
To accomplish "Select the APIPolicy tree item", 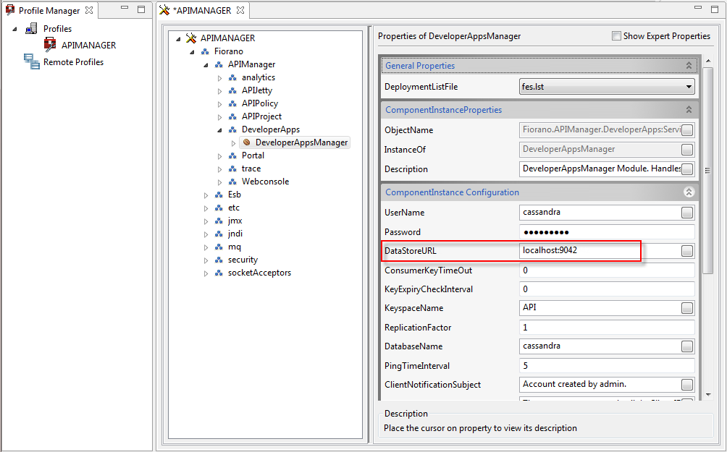I will click(x=259, y=103).
